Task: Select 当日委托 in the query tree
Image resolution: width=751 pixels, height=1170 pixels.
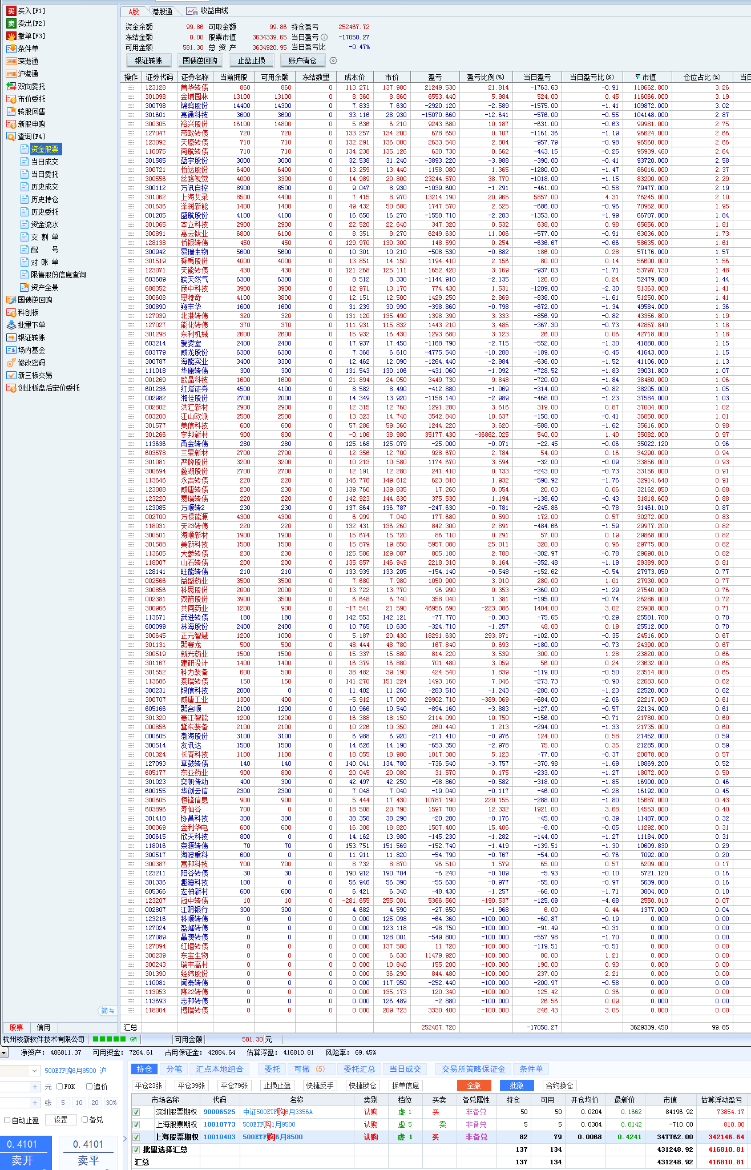Action: click(x=45, y=174)
